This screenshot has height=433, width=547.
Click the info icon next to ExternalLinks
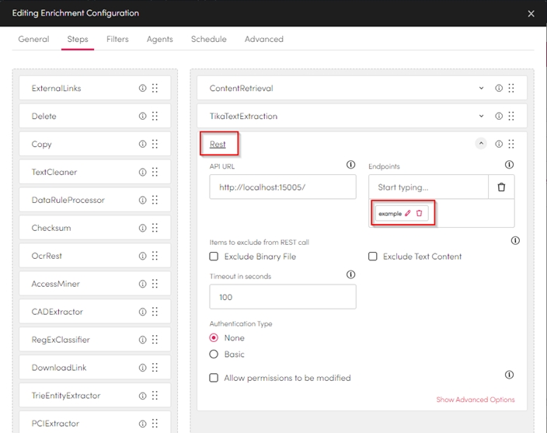coord(142,89)
